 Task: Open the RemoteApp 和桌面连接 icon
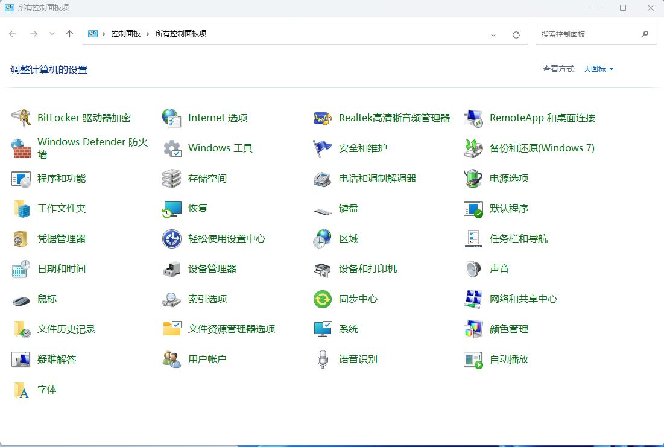tap(473, 118)
